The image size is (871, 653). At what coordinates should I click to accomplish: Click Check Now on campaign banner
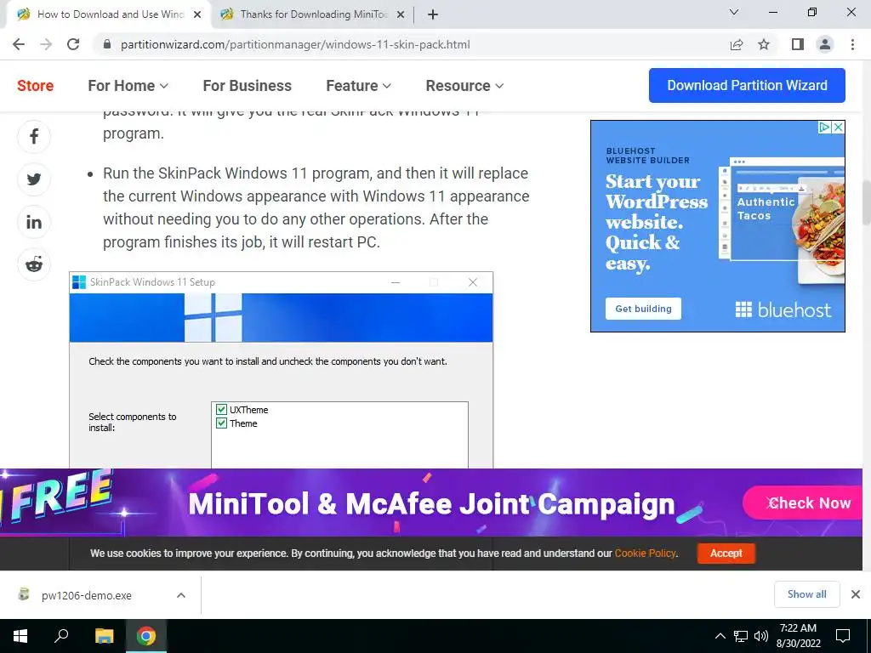(803, 503)
